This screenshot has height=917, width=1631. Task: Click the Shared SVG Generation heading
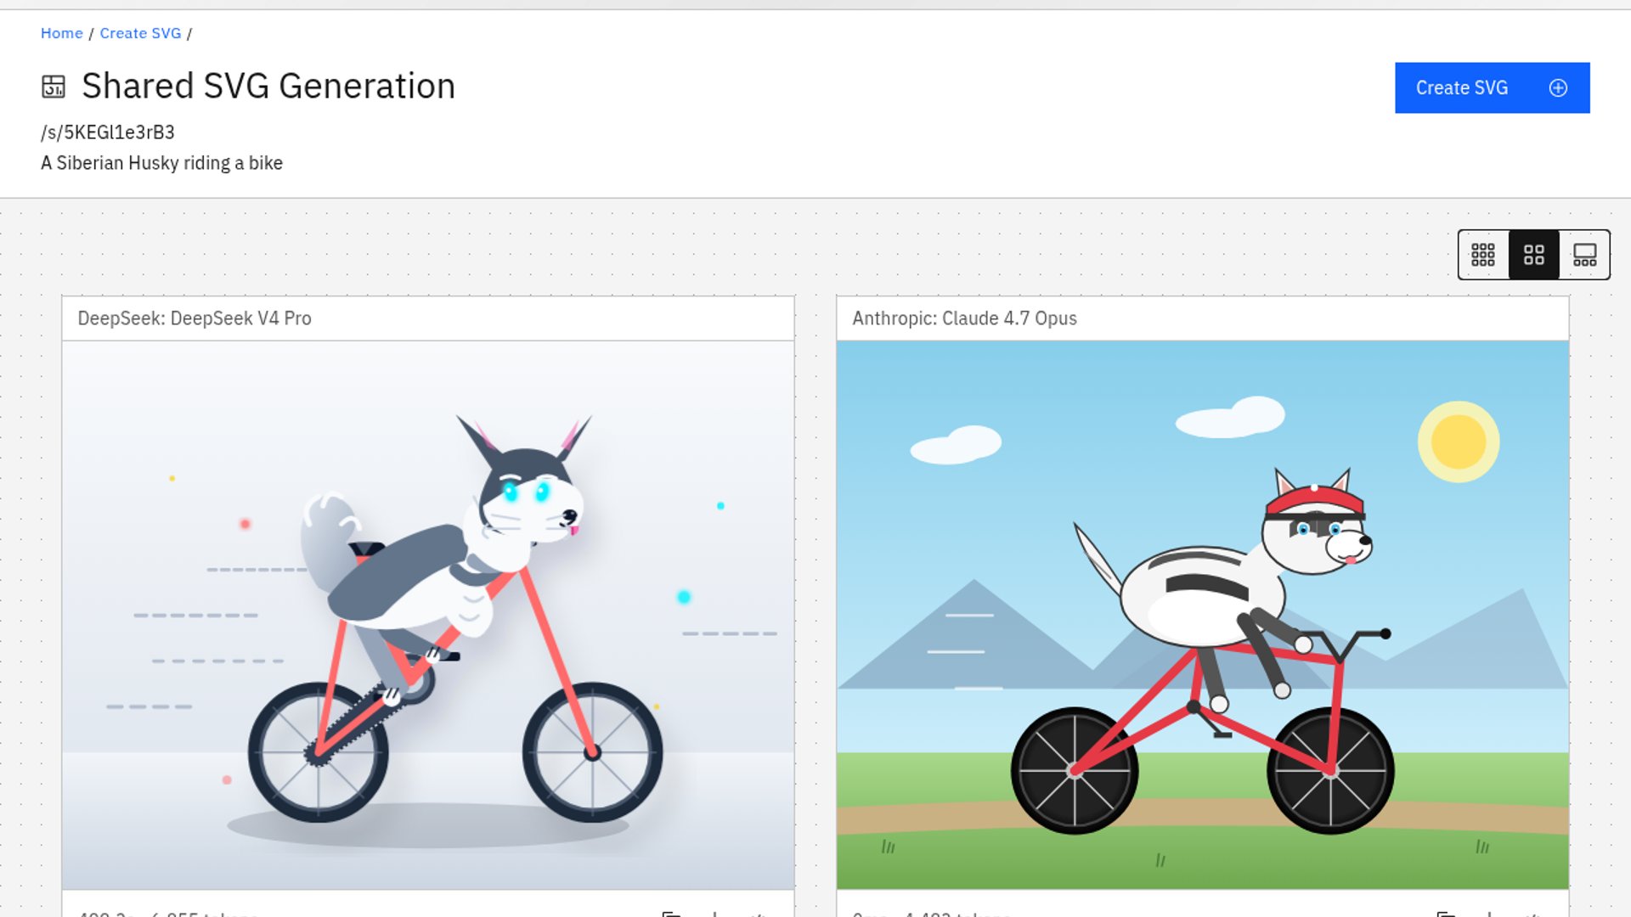click(268, 87)
